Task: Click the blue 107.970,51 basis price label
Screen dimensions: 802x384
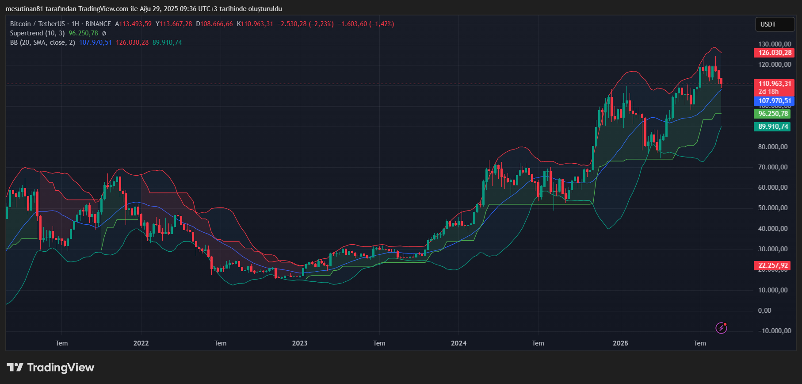Action: (775, 101)
